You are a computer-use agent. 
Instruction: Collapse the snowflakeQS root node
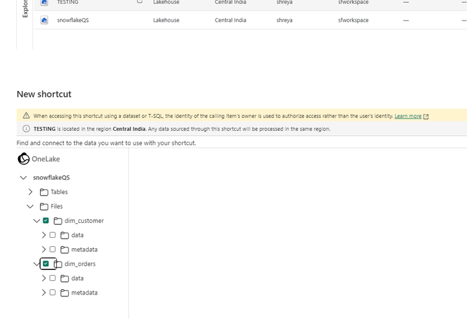pos(23,178)
